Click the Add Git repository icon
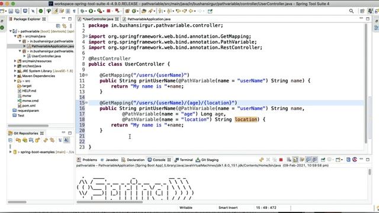 [18, 140]
